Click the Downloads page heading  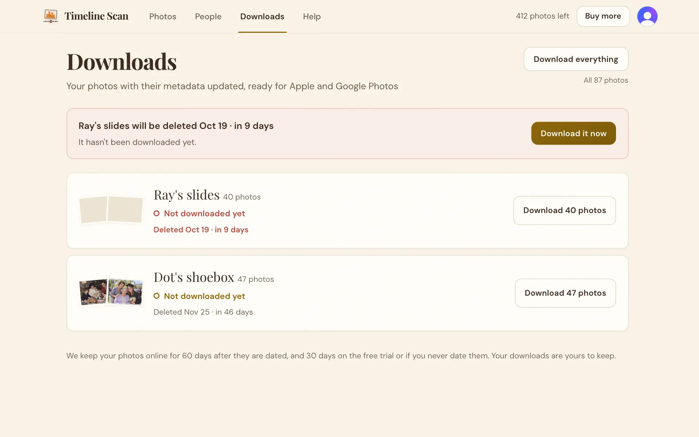(122, 62)
